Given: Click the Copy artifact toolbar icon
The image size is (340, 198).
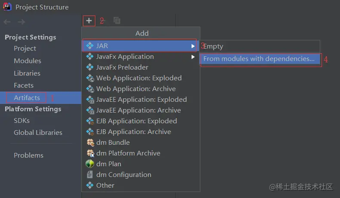Looking at the screenshot, I should pos(117,21).
